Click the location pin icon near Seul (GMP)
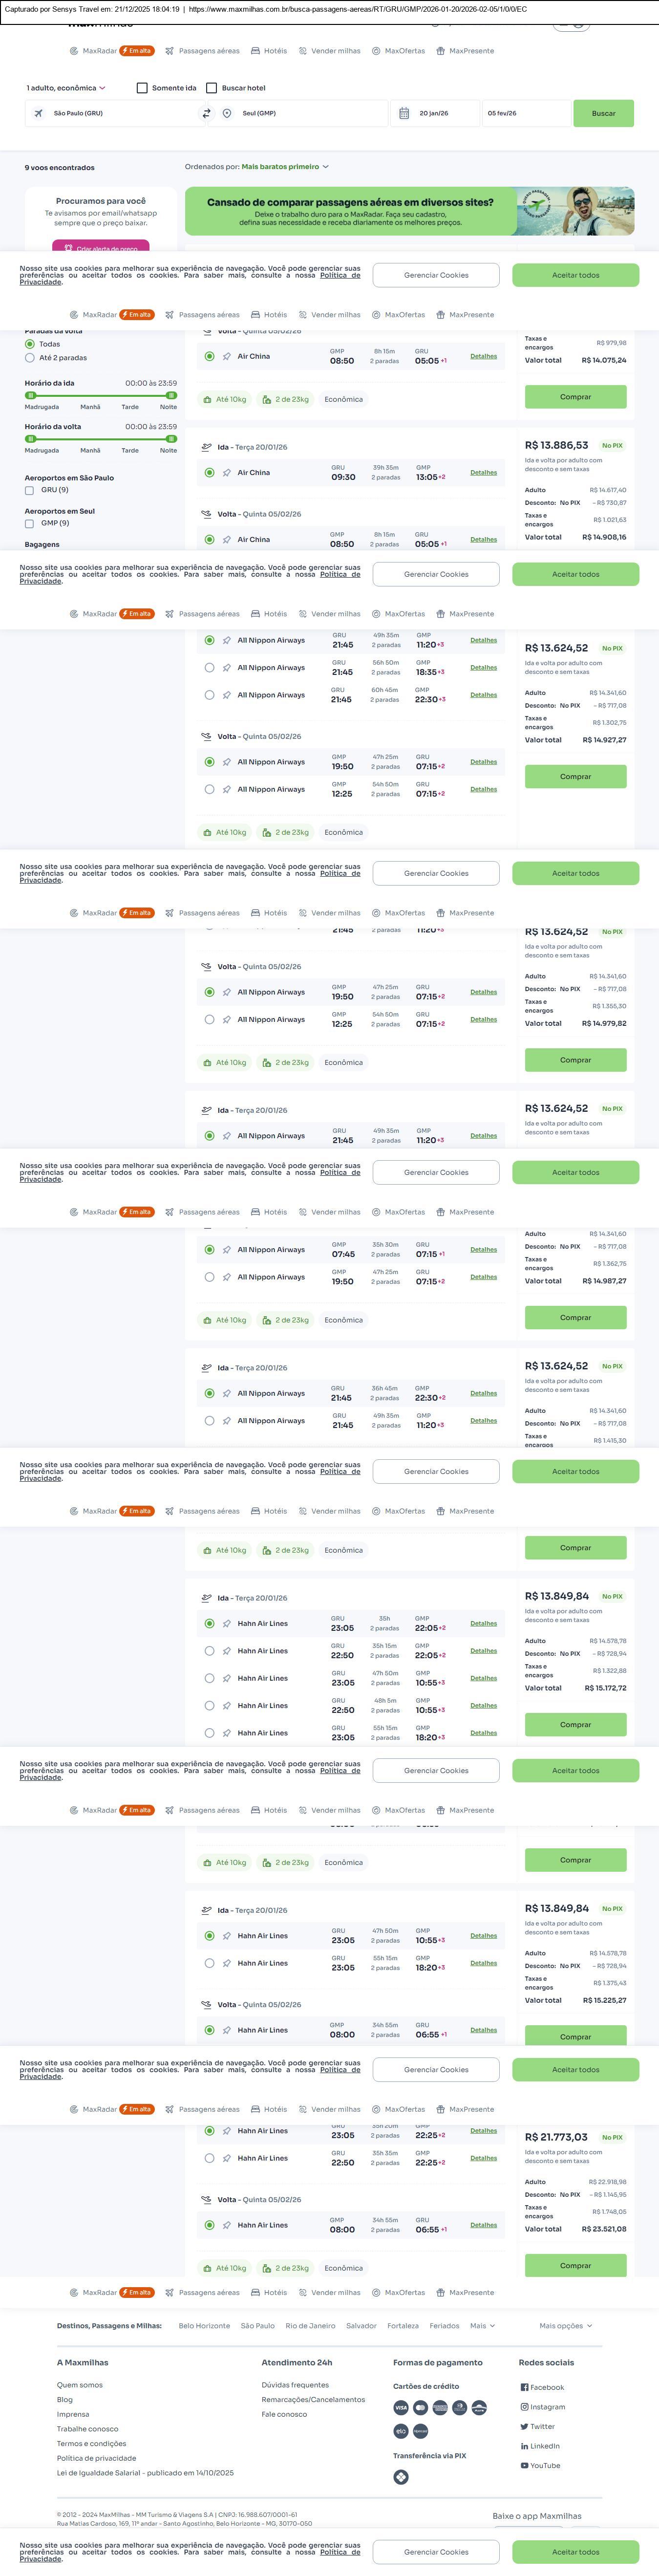 [x=227, y=114]
